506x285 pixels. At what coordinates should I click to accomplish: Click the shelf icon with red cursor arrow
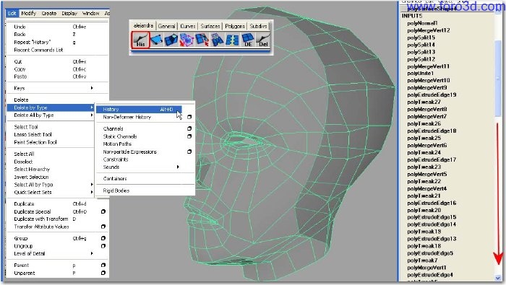[x=202, y=40]
